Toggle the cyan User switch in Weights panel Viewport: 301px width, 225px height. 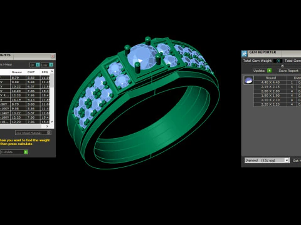click(x=51, y=65)
